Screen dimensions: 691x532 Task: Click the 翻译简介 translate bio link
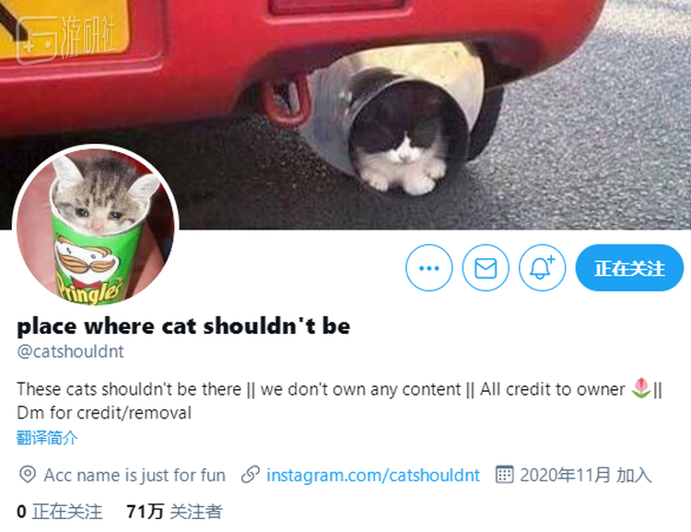(47, 438)
